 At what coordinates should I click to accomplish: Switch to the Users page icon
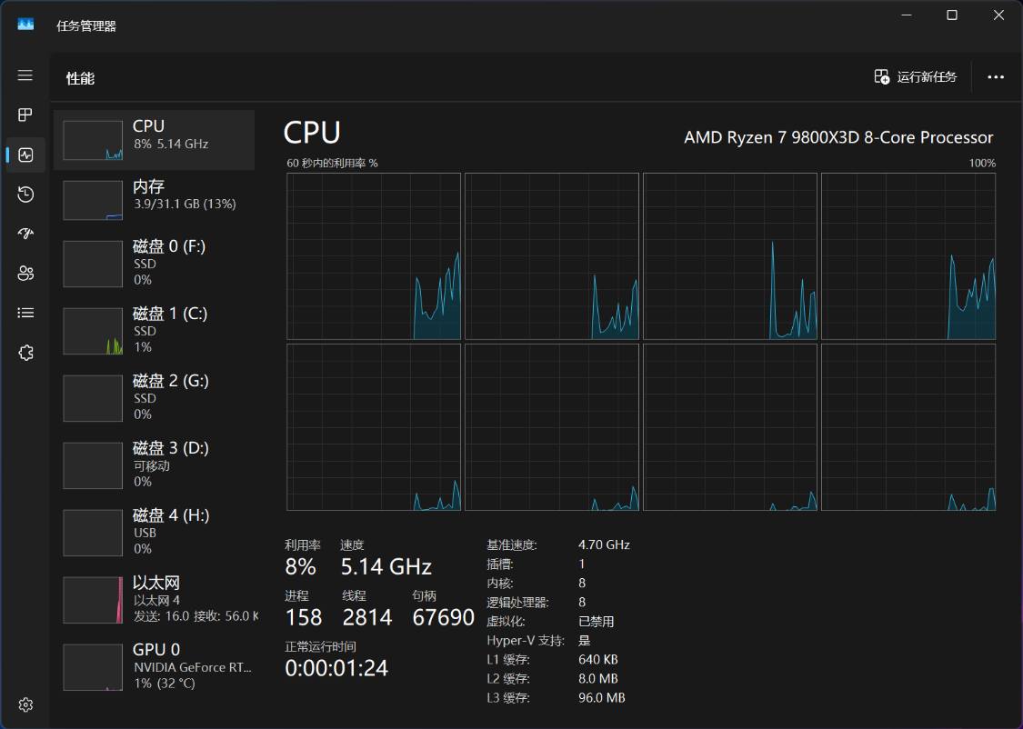[x=25, y=274]
